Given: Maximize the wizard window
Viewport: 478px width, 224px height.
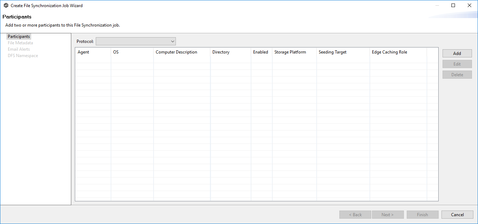Looking at the screenshot, I should click(x=453, y=5).
